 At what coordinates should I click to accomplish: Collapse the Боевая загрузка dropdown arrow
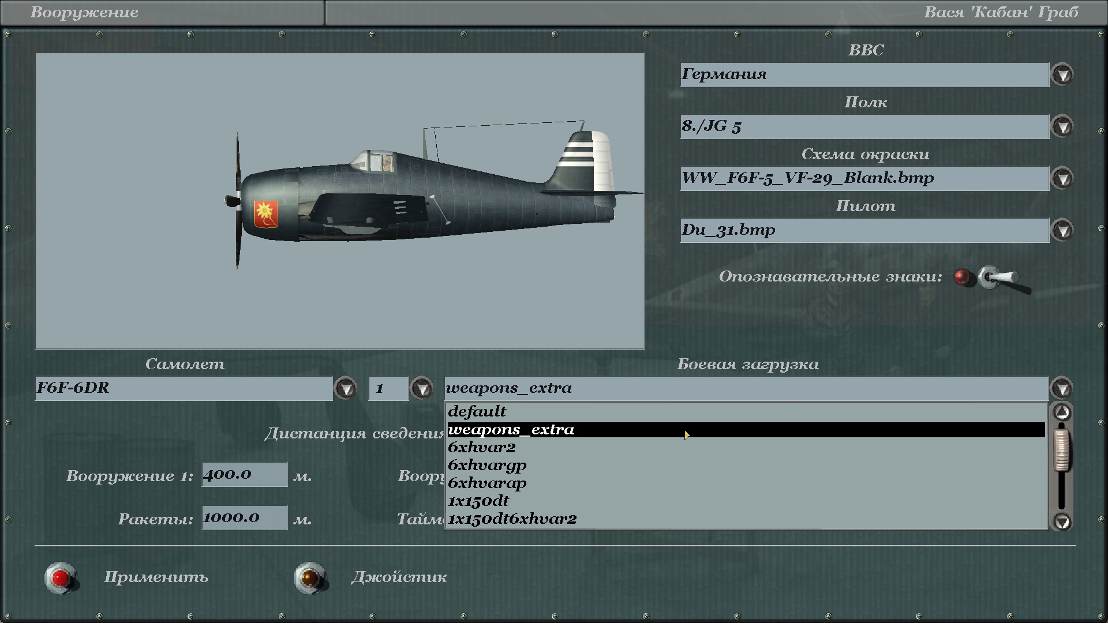pos(1062,388)
